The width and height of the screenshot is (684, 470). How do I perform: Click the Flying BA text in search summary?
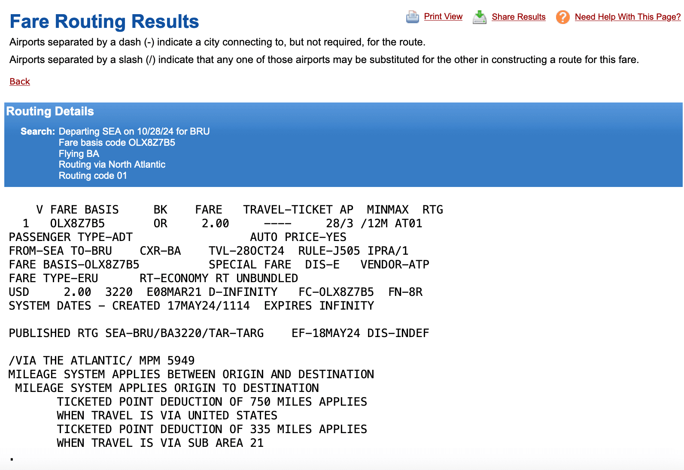[x=79, y=154]
